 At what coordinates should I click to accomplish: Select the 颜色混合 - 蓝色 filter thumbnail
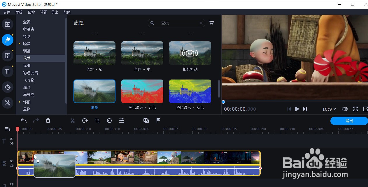click(190, 91)
